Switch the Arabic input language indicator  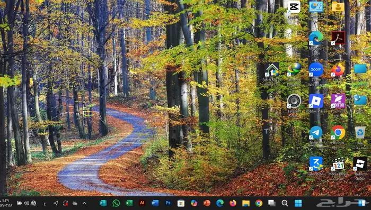[x=45, y=203]
